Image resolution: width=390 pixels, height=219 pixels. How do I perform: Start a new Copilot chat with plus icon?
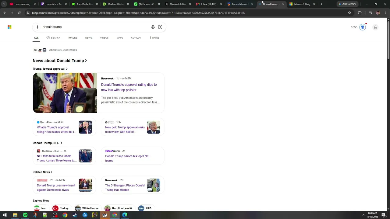pos(37,27)
